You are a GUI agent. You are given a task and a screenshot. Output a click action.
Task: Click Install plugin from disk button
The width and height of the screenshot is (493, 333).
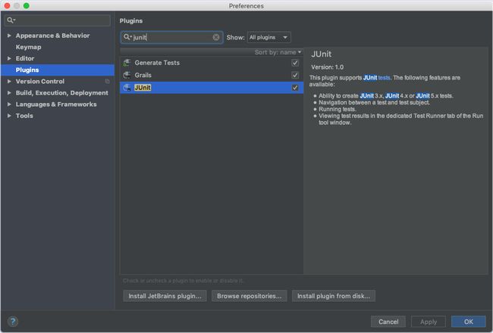click(x=333, y=296)
